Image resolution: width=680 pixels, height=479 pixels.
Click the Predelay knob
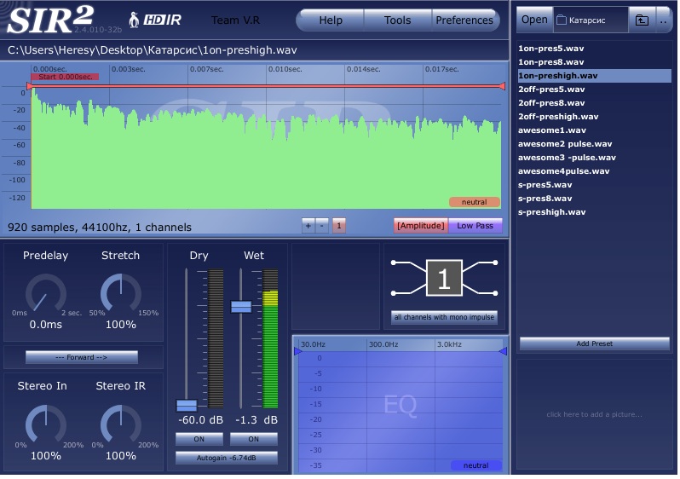point(45,293)
